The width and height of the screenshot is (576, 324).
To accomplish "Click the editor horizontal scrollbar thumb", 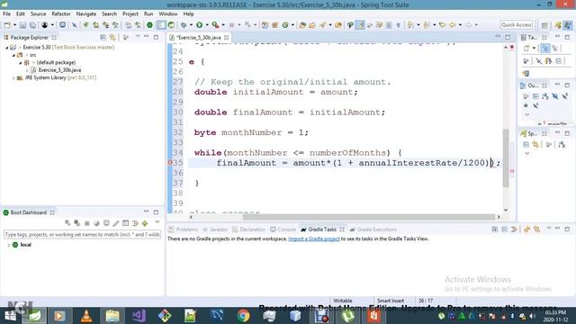I will [369, 217].
